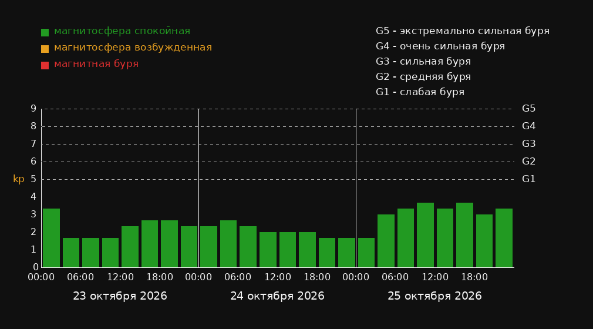Select the text "магнитная буря"

(x=96, y=64)
